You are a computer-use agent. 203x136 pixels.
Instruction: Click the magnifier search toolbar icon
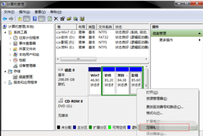click(x=75, y=19)
